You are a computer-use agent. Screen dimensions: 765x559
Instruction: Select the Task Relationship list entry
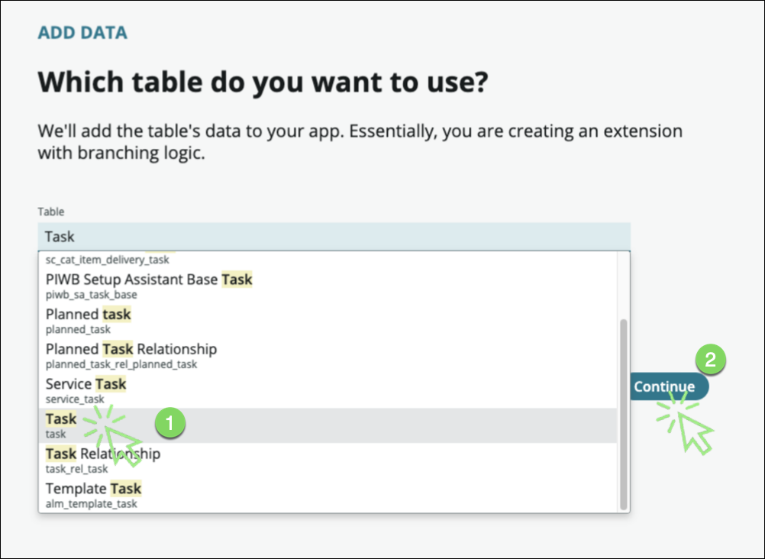tap(102, 460)
